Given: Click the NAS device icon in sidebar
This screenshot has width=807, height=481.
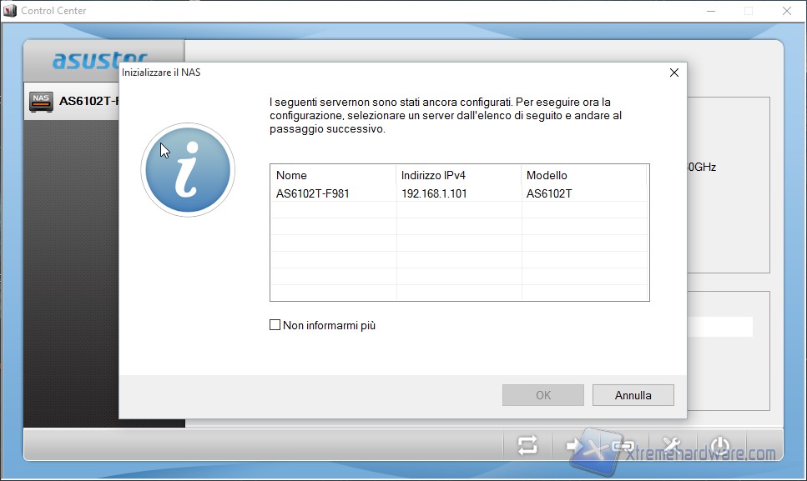Looking at the screenshot, I should 41,102.
